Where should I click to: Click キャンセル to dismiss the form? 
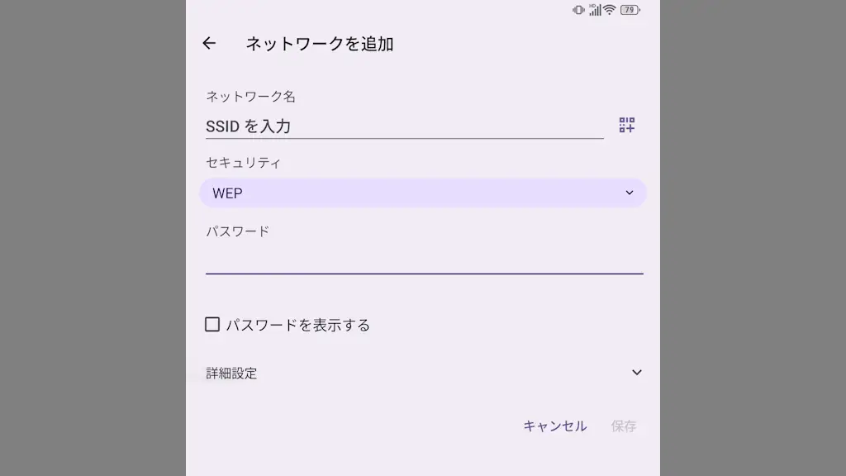554,426
